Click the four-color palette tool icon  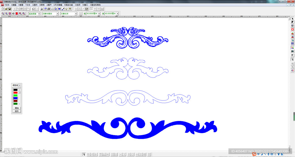click(292, 48)
